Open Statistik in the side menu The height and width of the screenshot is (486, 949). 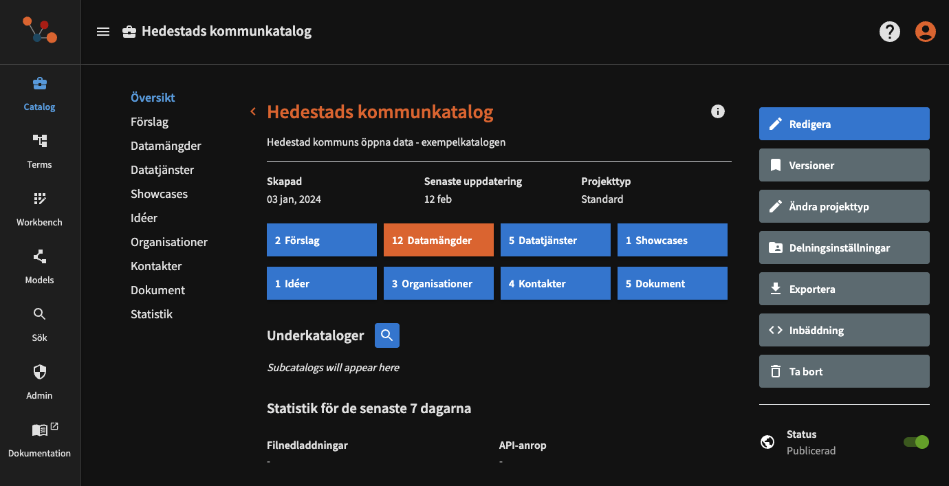click(x=151, y=314)
